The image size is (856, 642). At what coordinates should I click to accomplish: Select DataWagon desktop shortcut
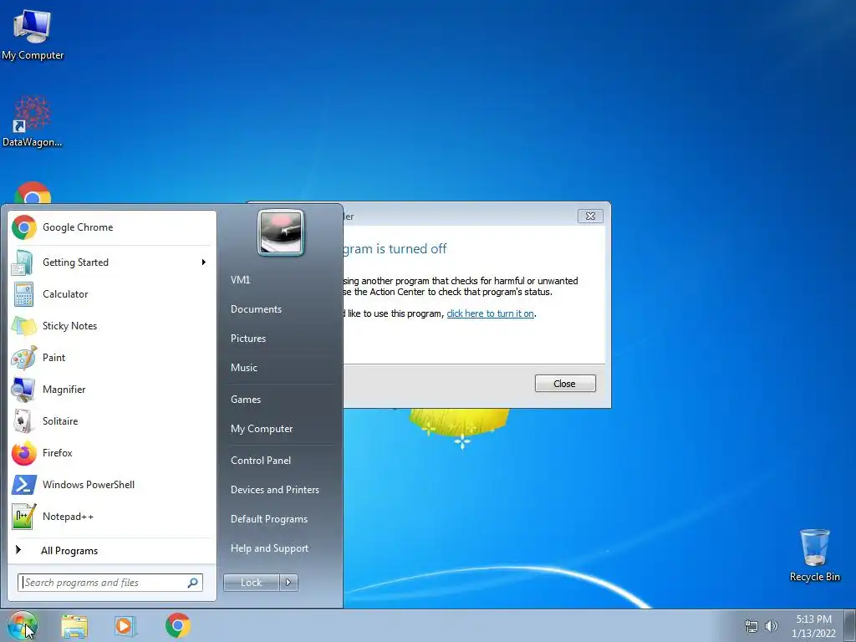[33, 121]
